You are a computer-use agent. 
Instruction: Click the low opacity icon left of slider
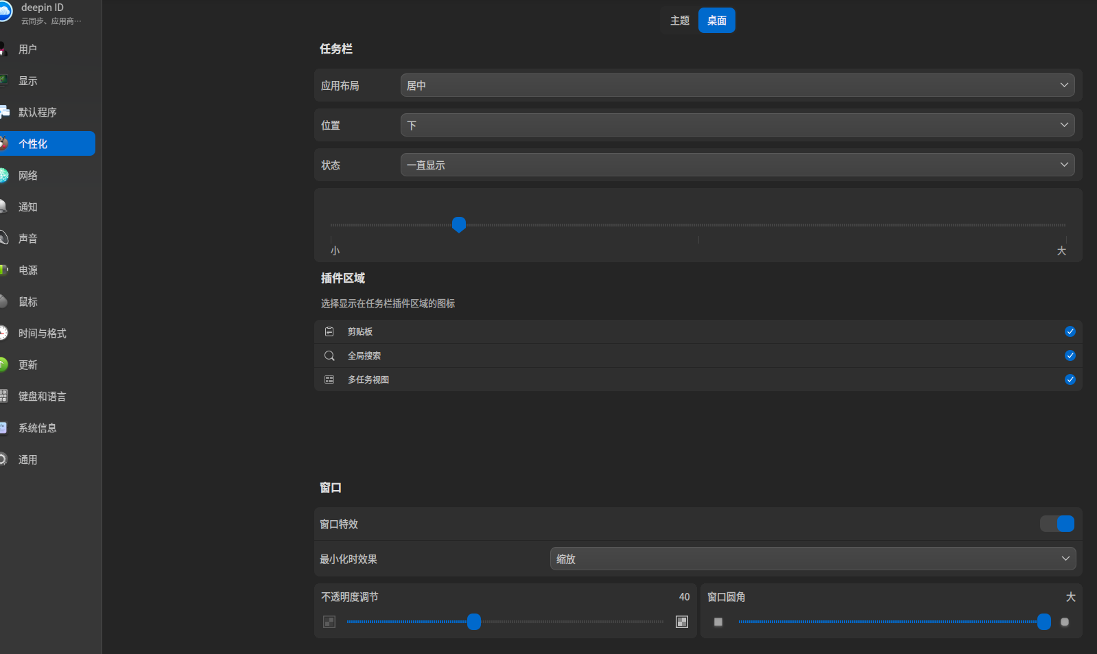(x=329, y=622)
